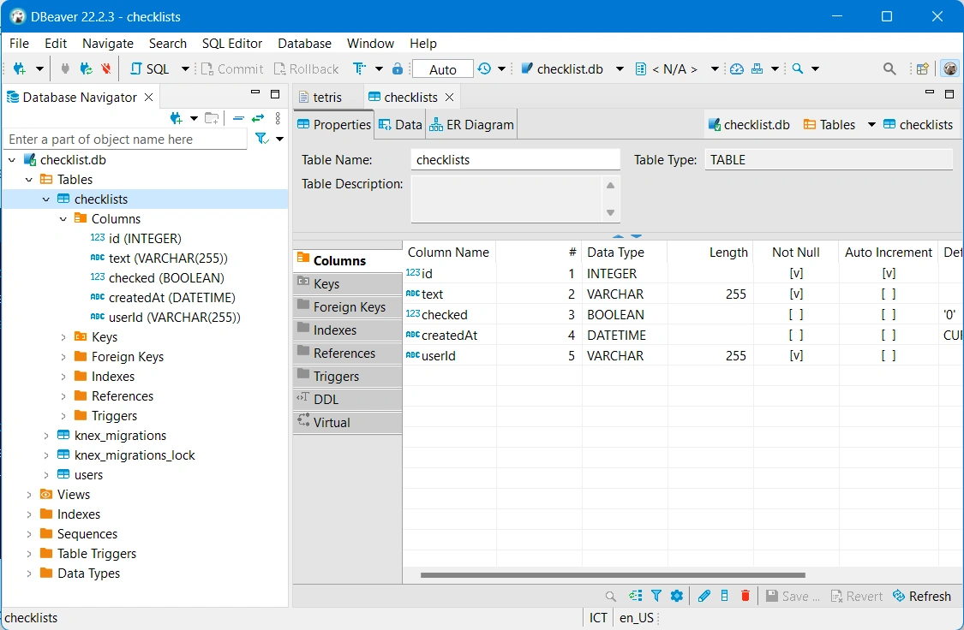Click the Refresh button
964x630 pixels.
pyautogui.click(x=921, y=597)
